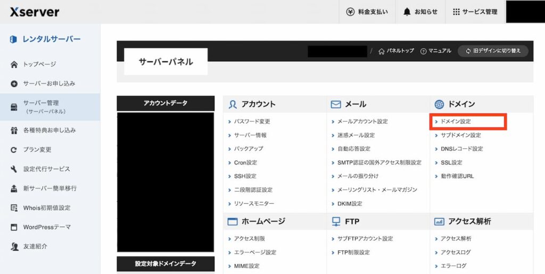The height and width of the screenshot is (274, 545).
Task: Click the Xserver logo
Action: pos(35,12)
